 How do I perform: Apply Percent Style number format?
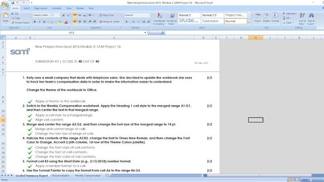[x=133, y=22]
